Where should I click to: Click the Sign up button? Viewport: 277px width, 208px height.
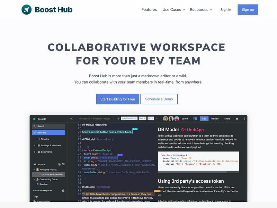pos(248,10)
